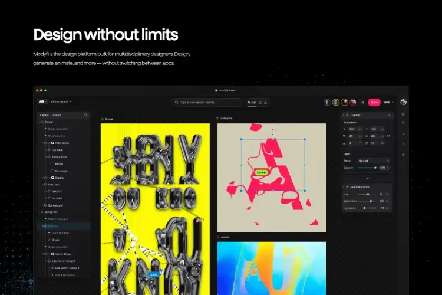This screenshot has width=442, height=295.
Task: Click the second icon in right sidebar
Action: (403, 123)
